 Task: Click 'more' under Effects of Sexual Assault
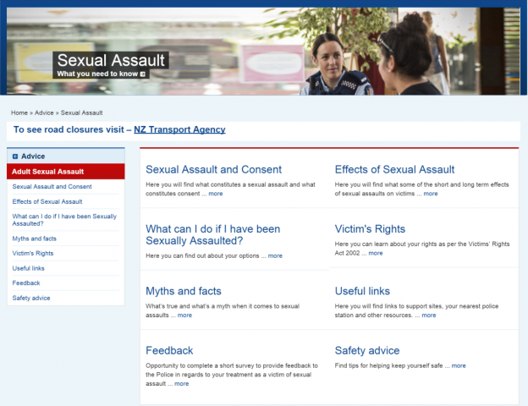click(431, 194)
